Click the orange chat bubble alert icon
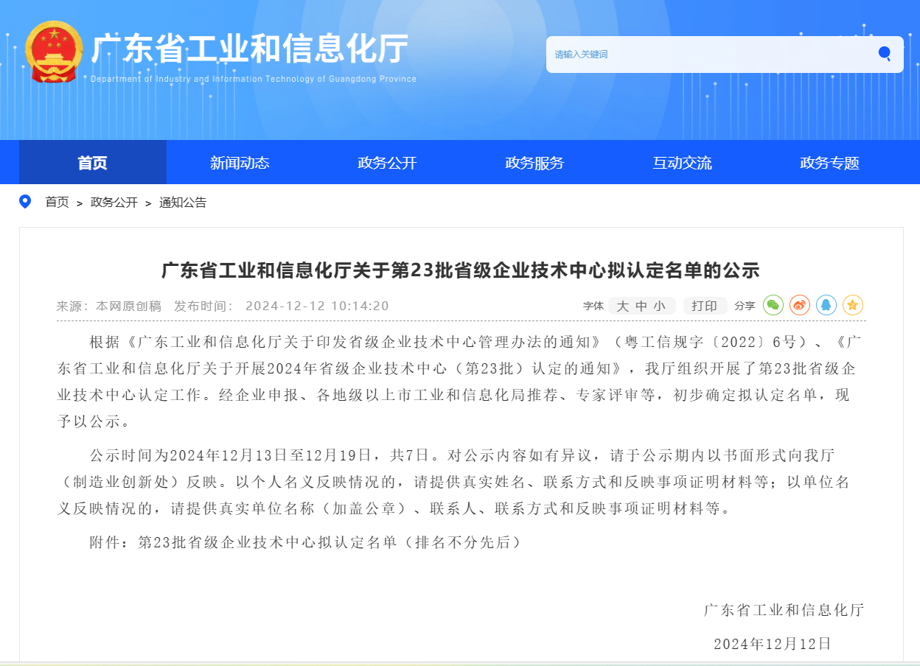The height and width of the screenshot is (666, 920). click(799, 305)
